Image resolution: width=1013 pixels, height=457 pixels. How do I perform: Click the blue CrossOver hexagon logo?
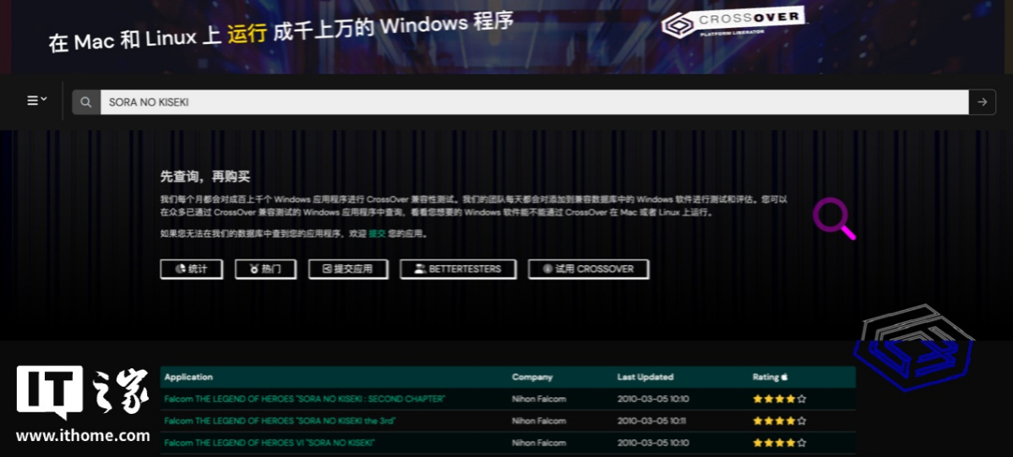pyautogui.click(x=912, y=348)
